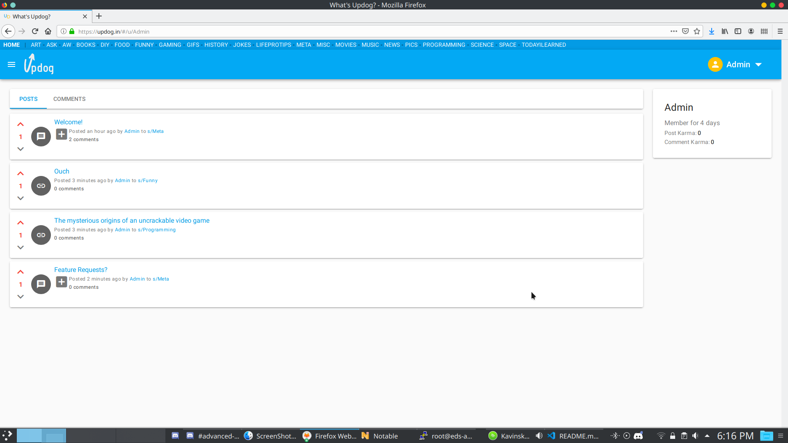This screenshot has height=443, width=788.
Task: Expand the Feature Requests? post content
Action: pos(62,282)
